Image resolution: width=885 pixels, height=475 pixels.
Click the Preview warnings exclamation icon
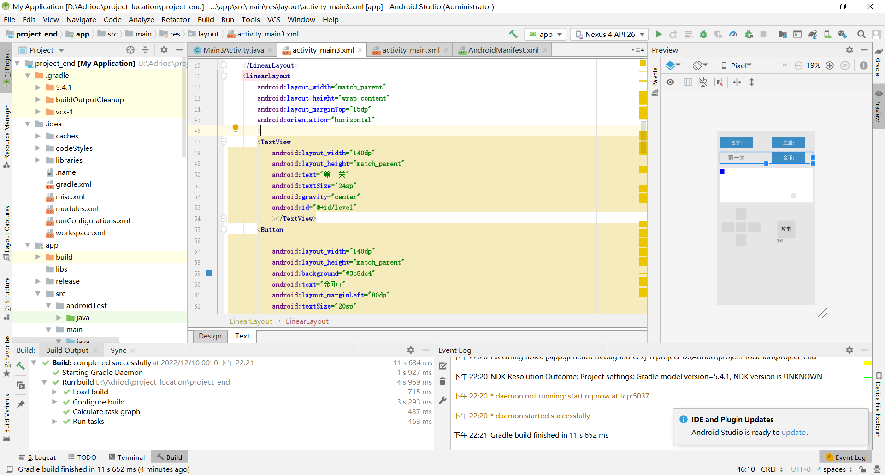click(x=864, y=65)
